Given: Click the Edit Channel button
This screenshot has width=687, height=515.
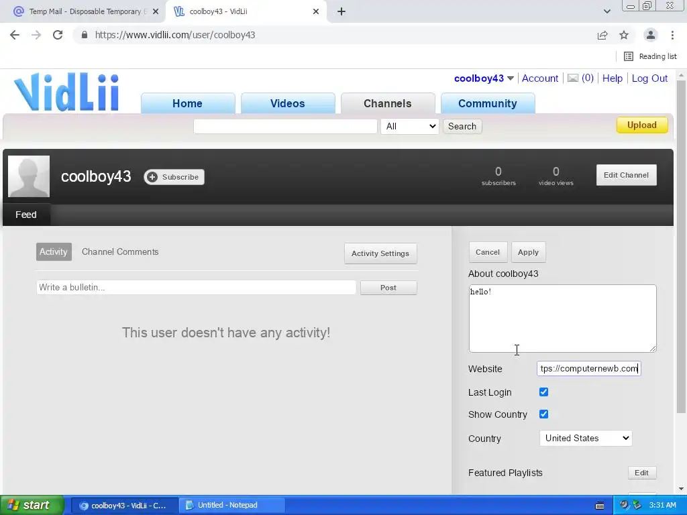Looking at the screenshot, I should click(626, 175).
